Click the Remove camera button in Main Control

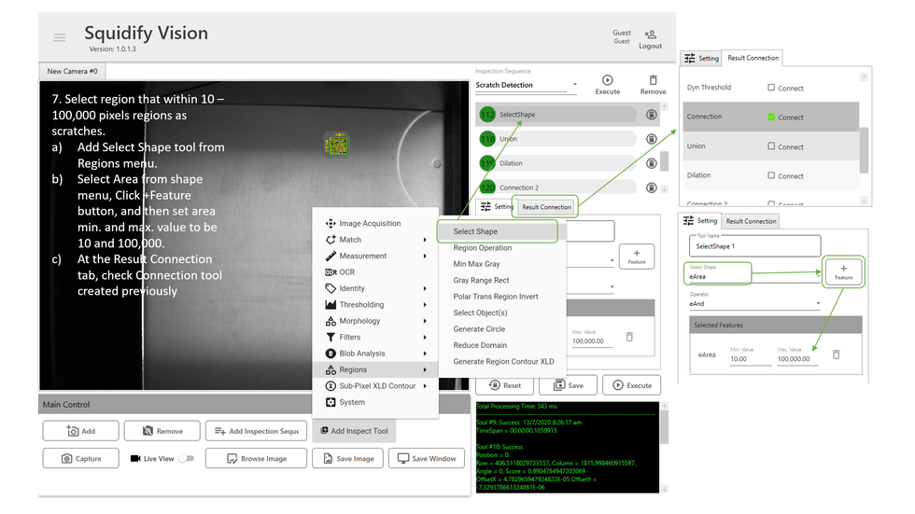(162, 431)
